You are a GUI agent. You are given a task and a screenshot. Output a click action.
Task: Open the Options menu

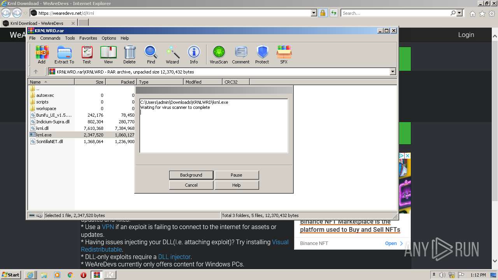(x=109, y=38)
